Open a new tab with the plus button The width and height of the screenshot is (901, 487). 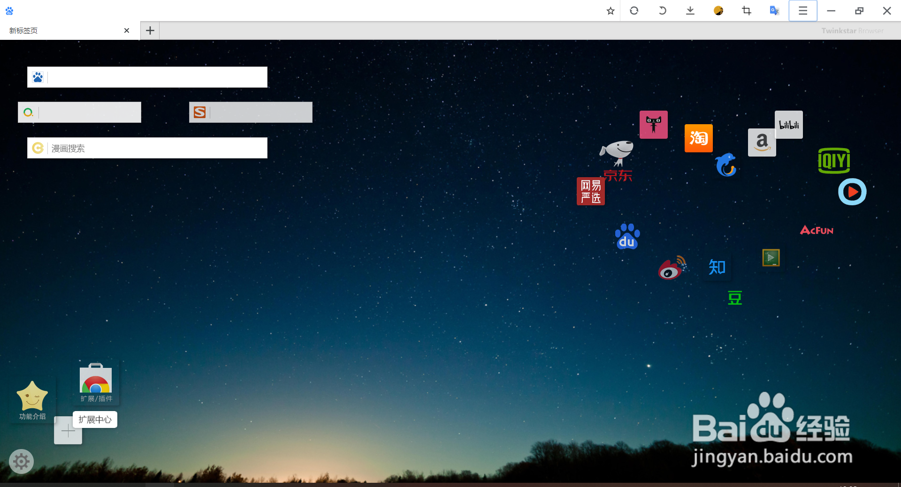pyautogui.click(x=150, y=30)
